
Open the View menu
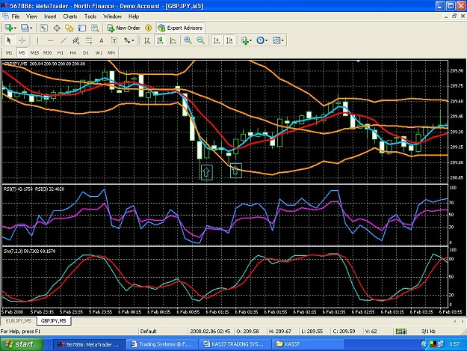31,16
